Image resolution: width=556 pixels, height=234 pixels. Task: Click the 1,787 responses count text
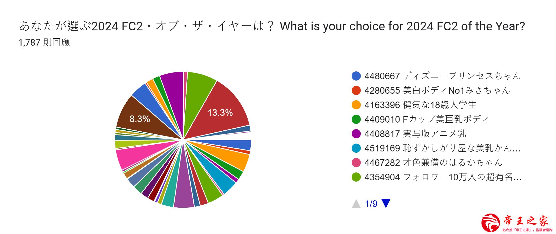pyautogui.click(x=44, y=42)
